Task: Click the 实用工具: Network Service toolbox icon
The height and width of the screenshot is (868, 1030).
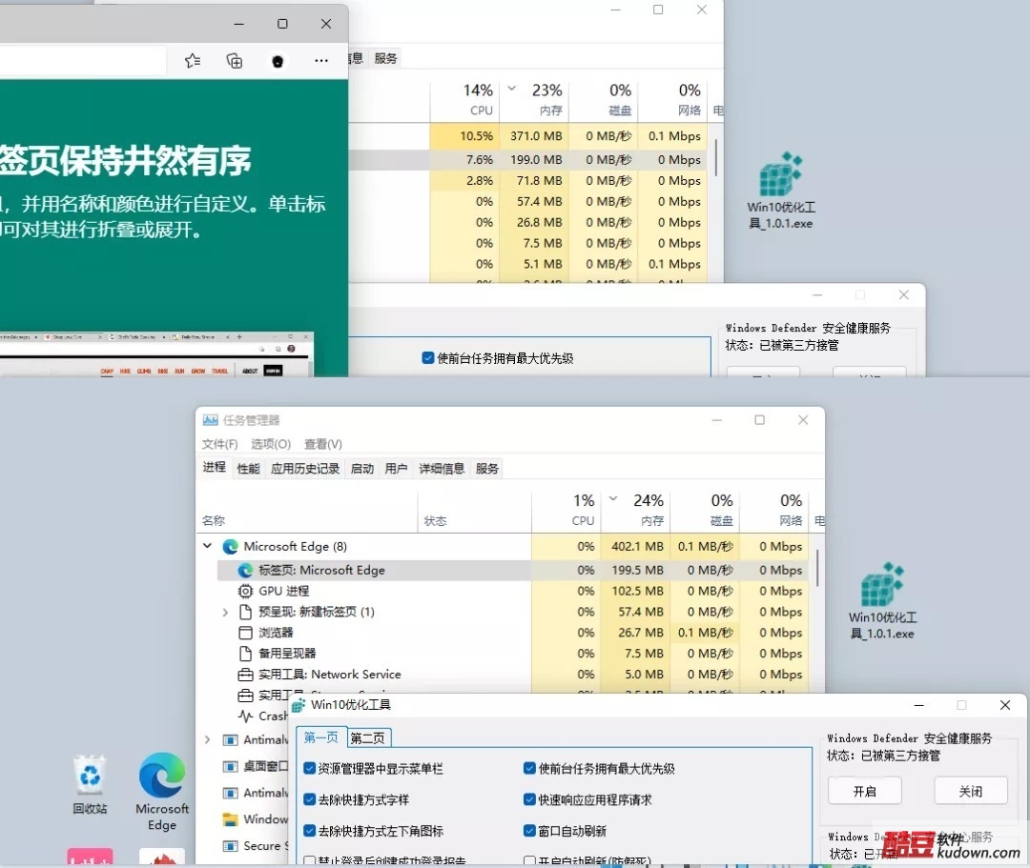Action: coord(245,675)
